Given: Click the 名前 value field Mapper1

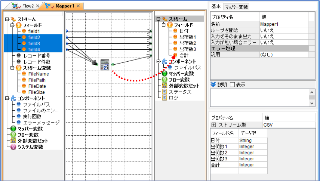Looking at the screenshot, I should click(284, 24).
